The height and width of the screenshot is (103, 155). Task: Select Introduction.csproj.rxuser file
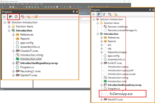(122, 74)
